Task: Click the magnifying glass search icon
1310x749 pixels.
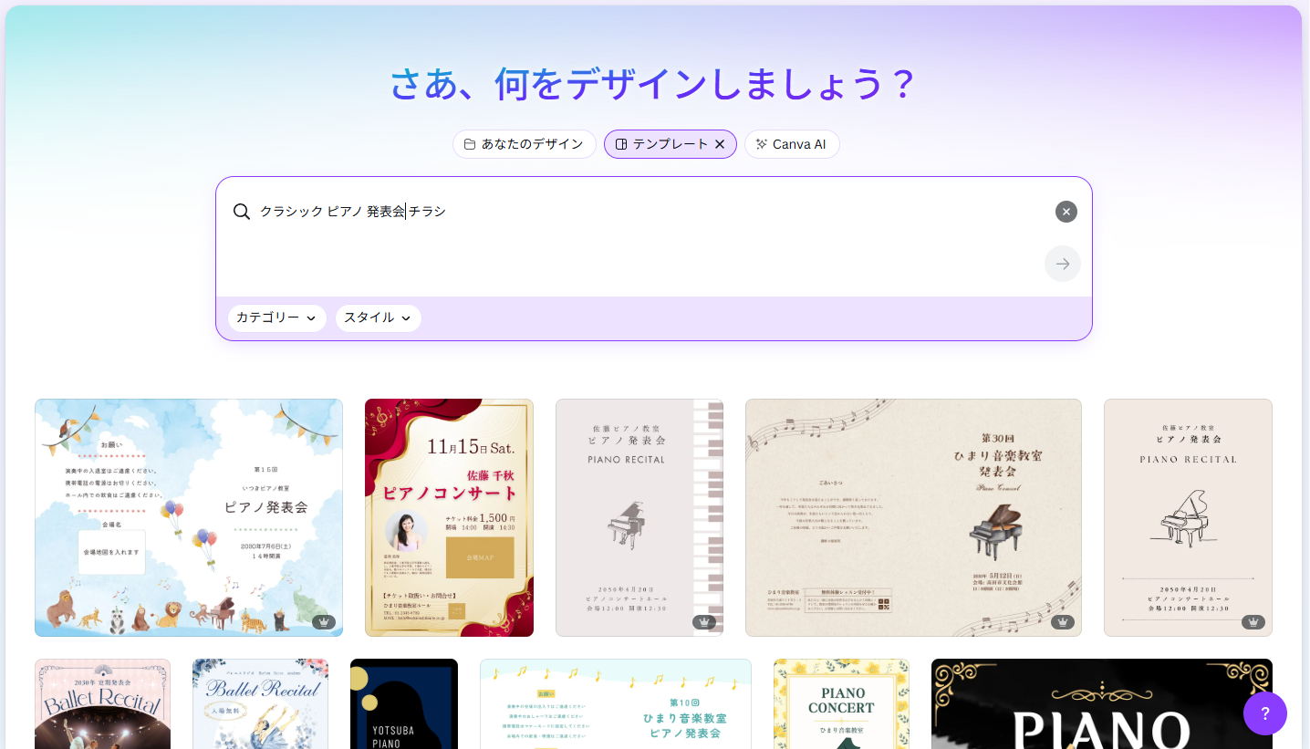Action: [242, 212]
